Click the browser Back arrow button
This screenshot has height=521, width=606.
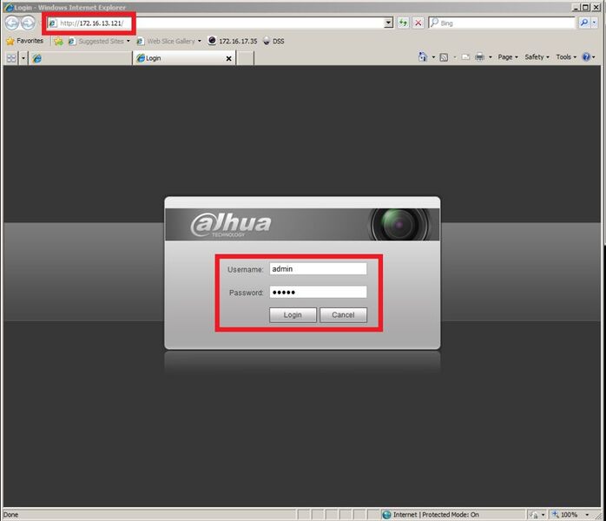(12, 23)
